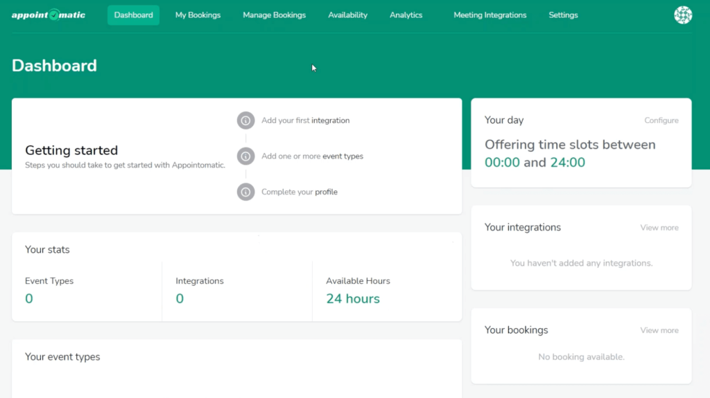
Task: Switch to the Availability page
Action: click(x=347, y=15)
